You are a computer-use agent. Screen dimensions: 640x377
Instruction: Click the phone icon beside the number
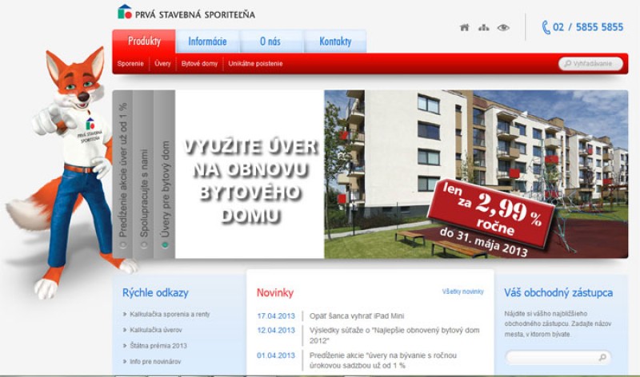coord(546,27)
